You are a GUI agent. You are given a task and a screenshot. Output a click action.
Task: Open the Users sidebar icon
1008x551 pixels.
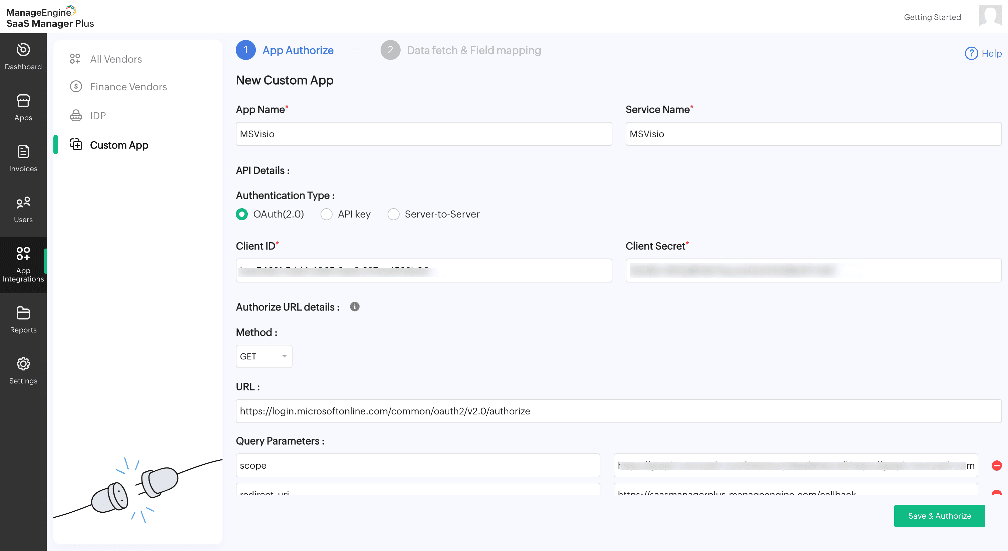tap(23, 203)
